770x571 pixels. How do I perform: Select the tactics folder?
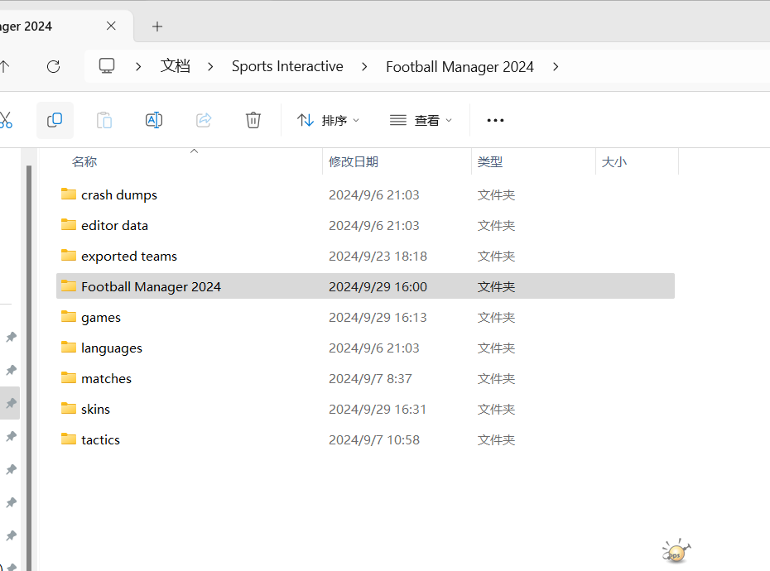coord(100,439)
